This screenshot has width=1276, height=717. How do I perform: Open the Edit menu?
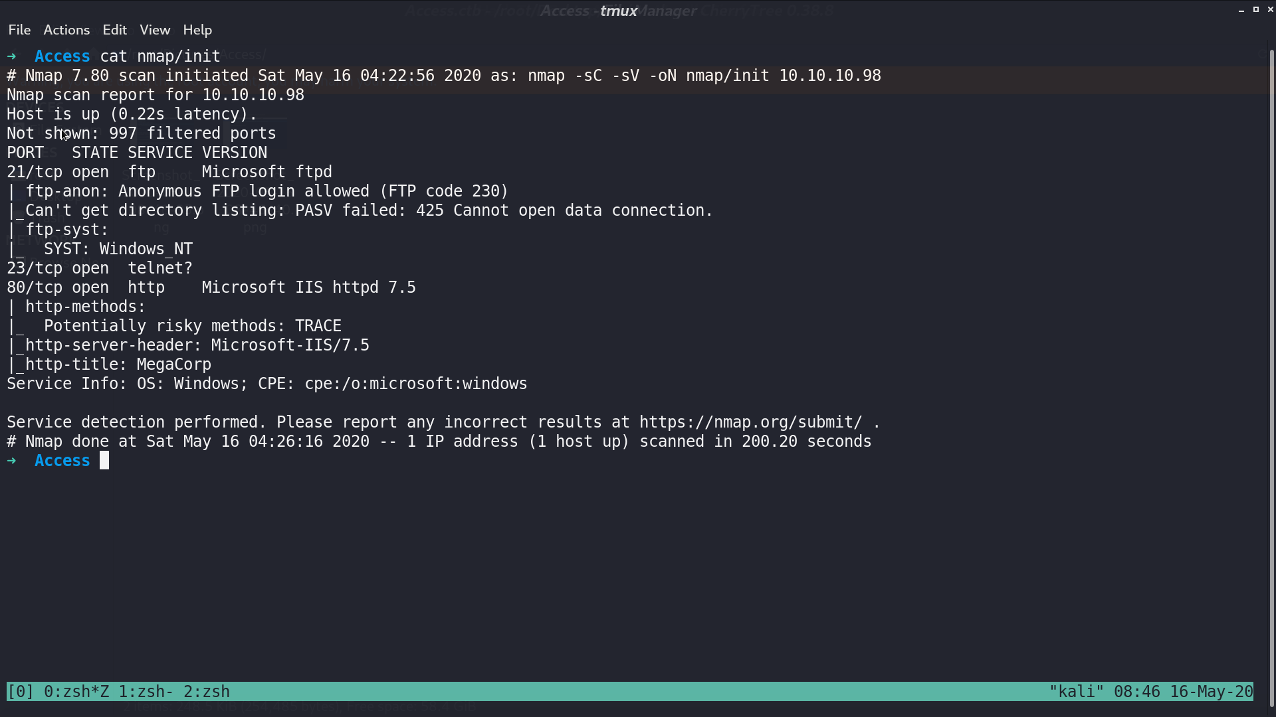point(114,30)
